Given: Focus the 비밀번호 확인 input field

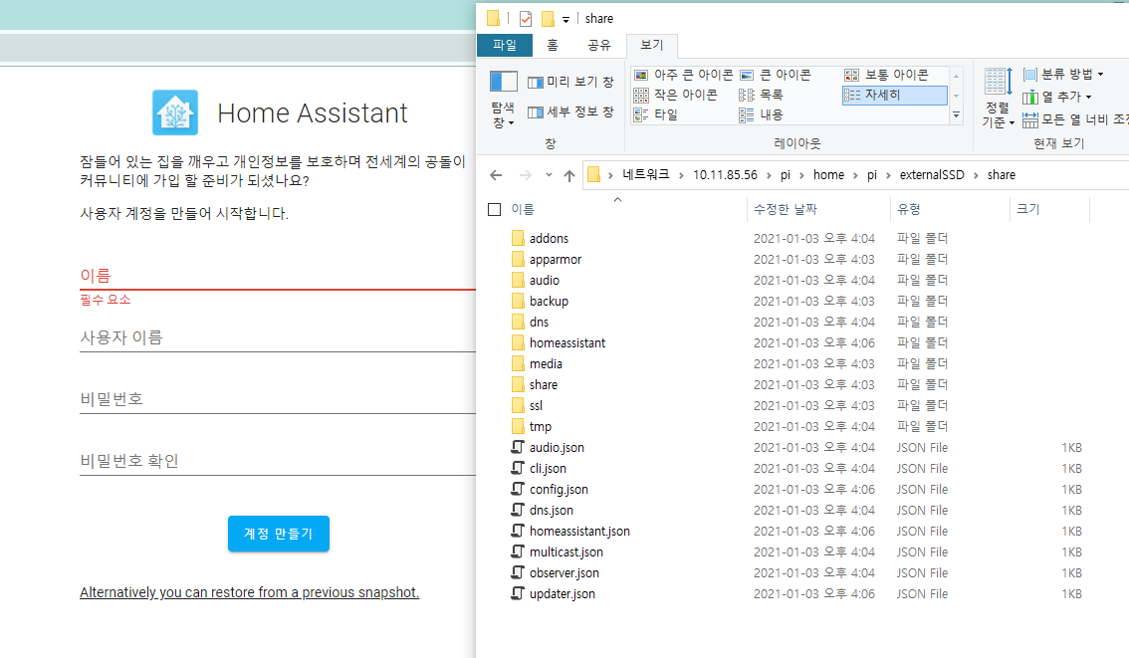Looking at the screenshot, I should point(277,462).
